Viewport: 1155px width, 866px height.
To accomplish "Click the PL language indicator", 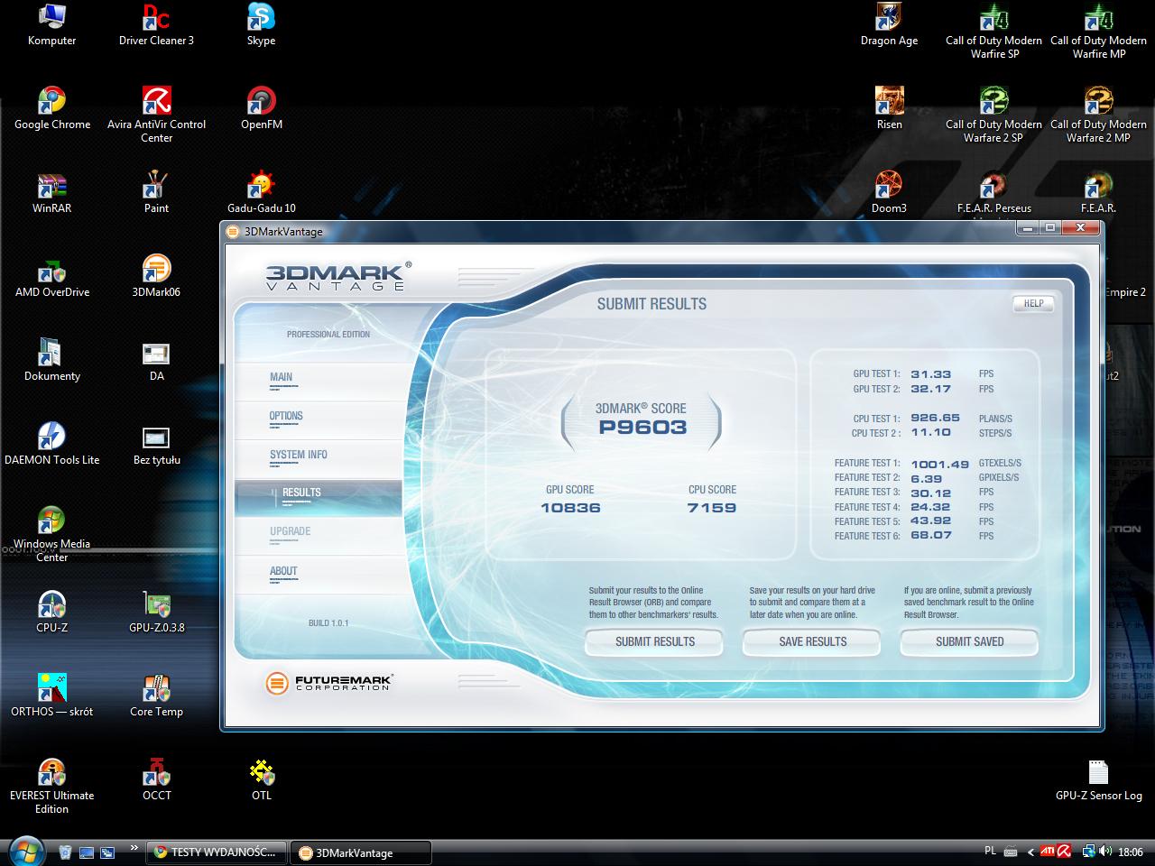I will (990, 851).
